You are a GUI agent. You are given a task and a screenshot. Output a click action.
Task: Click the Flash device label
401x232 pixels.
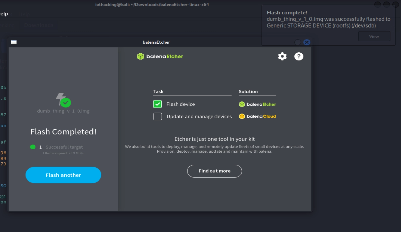(x=180, y=104)
